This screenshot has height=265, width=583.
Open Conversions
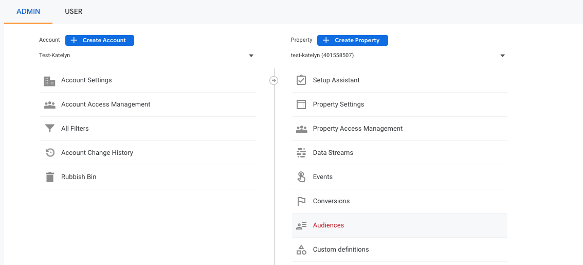(399, 201)
